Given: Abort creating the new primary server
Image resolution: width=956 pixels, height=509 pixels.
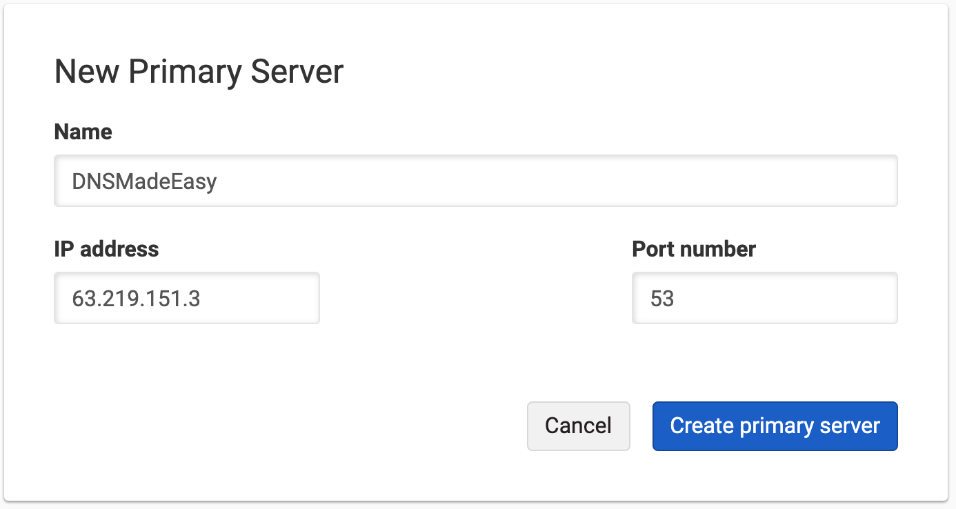Looking at the screenshot, I should click(x=578, y=426).
